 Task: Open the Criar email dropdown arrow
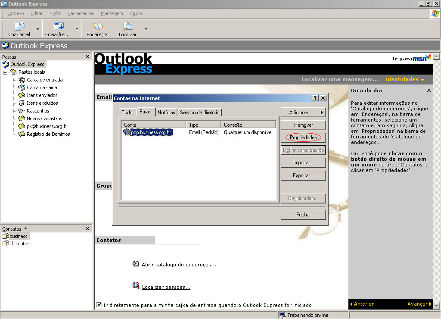37,29
